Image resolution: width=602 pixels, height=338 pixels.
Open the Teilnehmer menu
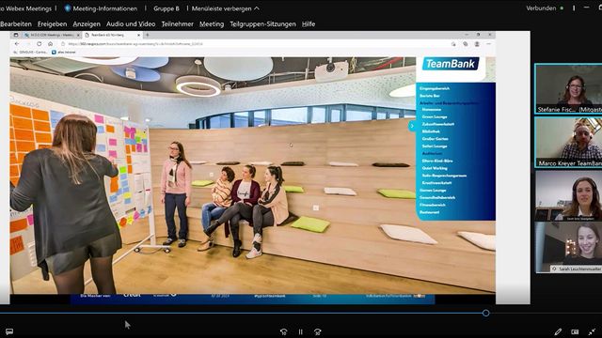pos(178,23)
